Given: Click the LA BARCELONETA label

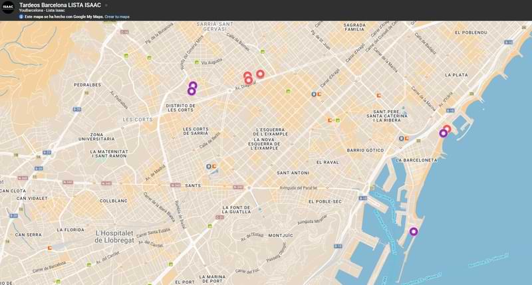Looking at the screenshot, I should pos(417,160).
